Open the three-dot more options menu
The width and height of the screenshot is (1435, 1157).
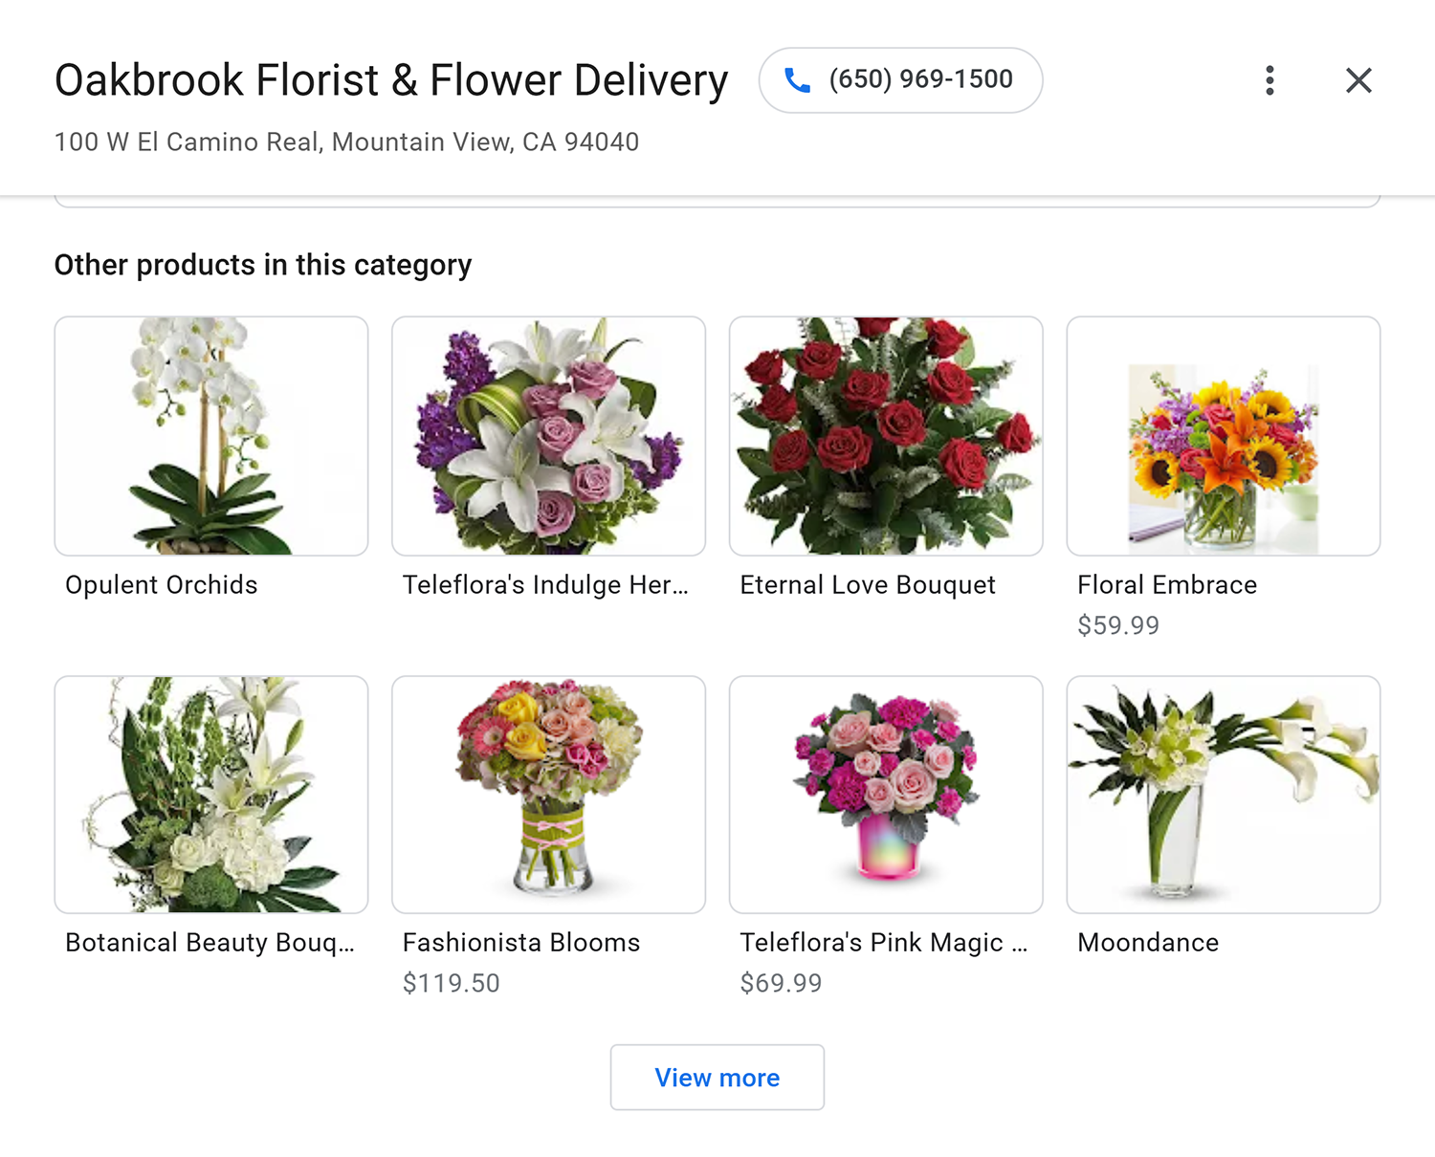pyautogui.click(x=1269, y=80)
